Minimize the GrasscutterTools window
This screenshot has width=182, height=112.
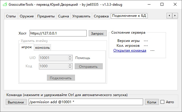click(149, 5)
